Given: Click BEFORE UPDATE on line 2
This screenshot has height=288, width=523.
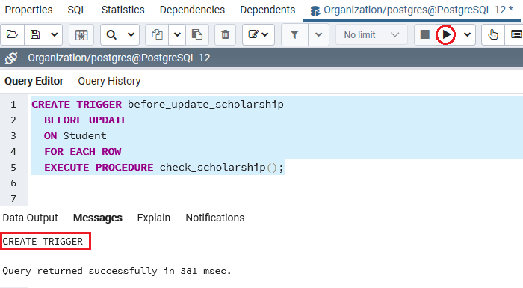Looking at the screenshot, I should (x=86, y=120).
